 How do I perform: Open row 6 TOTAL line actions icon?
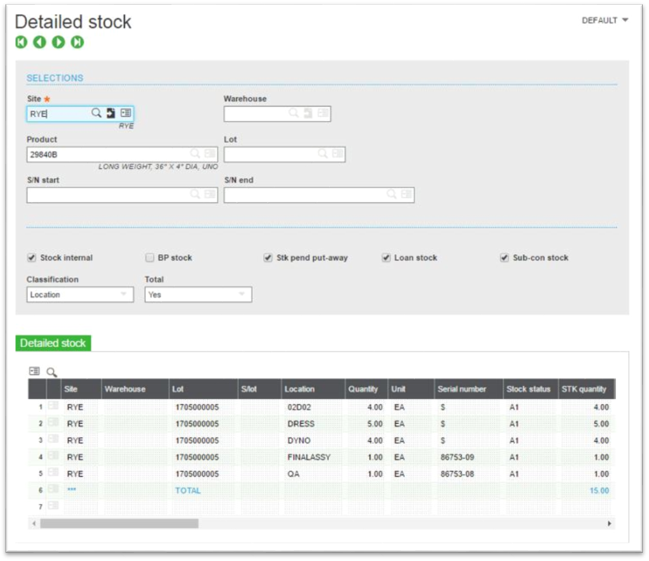point(53,489)
